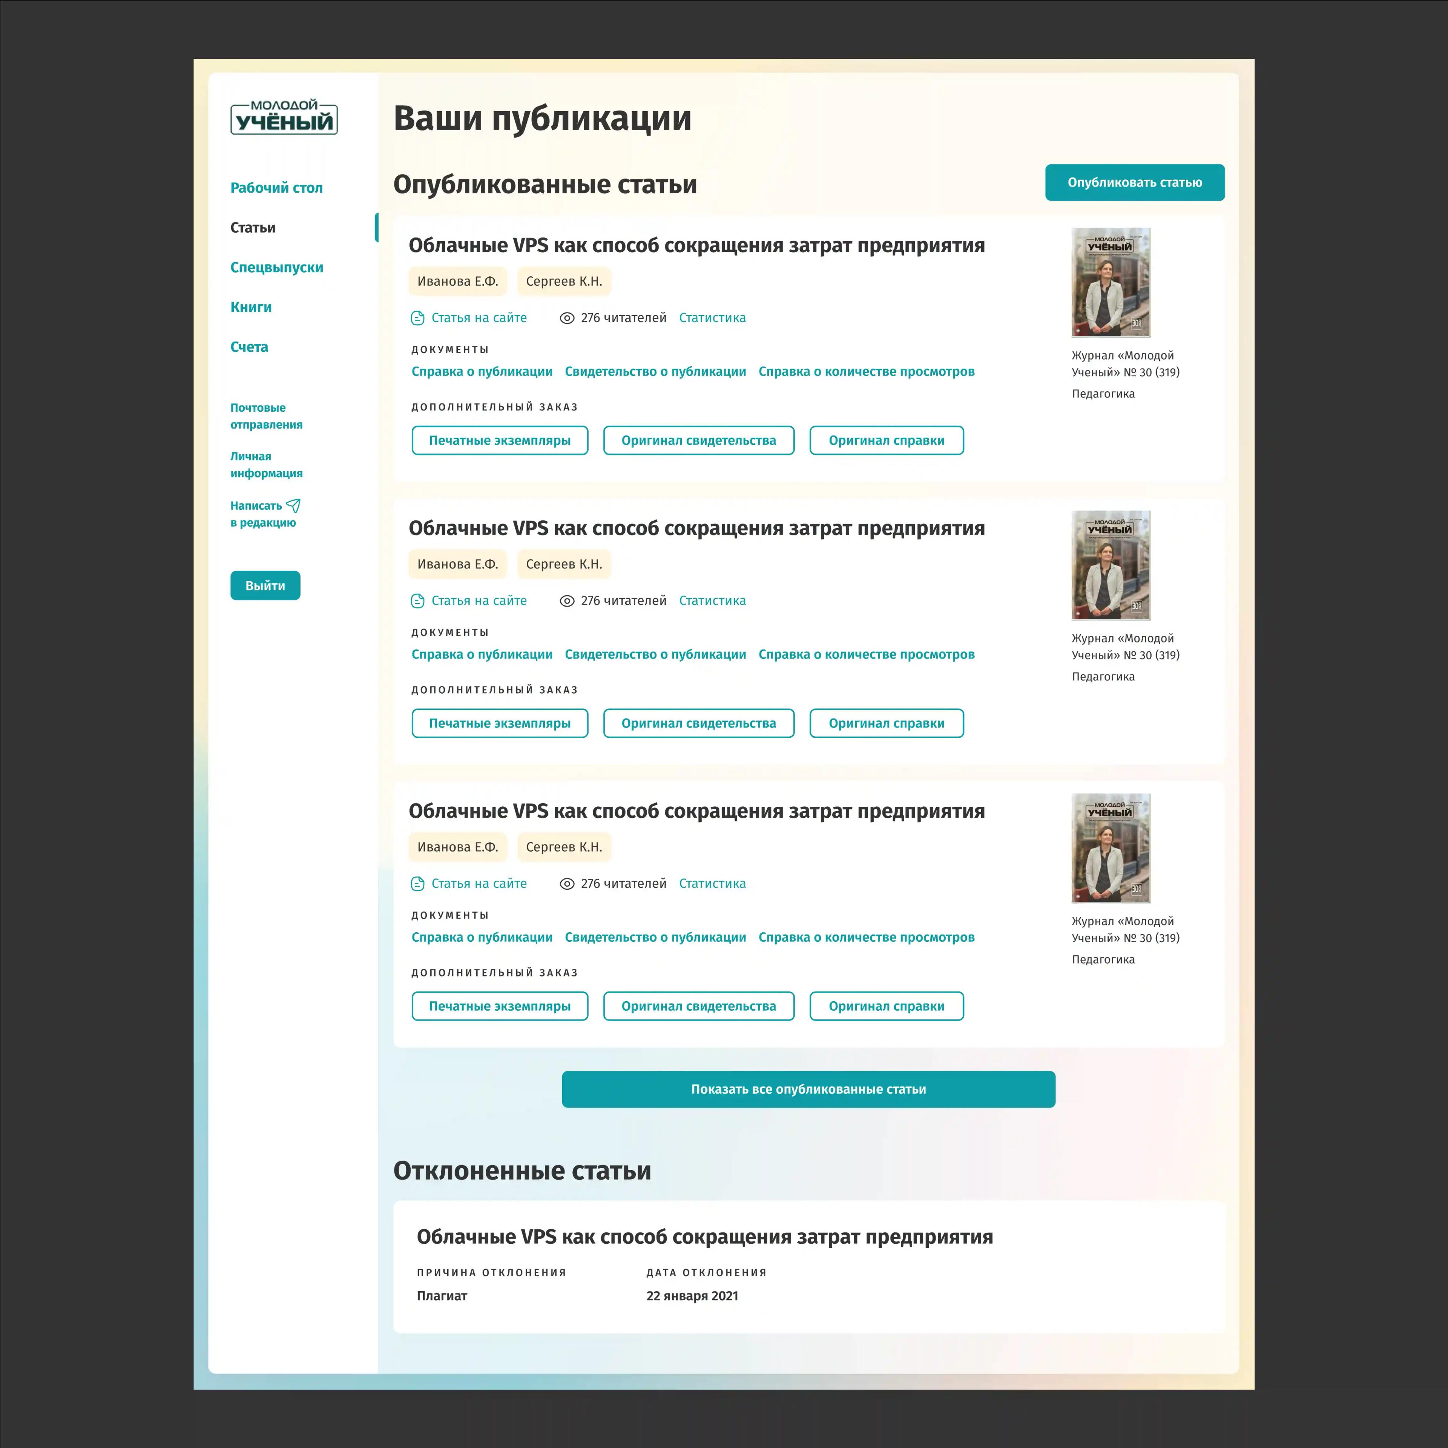Click journal cover thumbnail of first article
This screenshot has width=1448, height=1448.
(x=1111, y=283)
